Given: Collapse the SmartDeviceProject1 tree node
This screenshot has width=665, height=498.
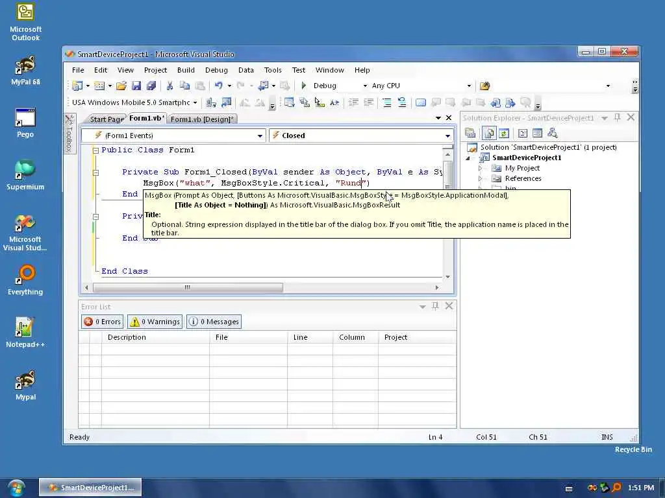Looking at the screenshot, I should [x=468, y=158].
